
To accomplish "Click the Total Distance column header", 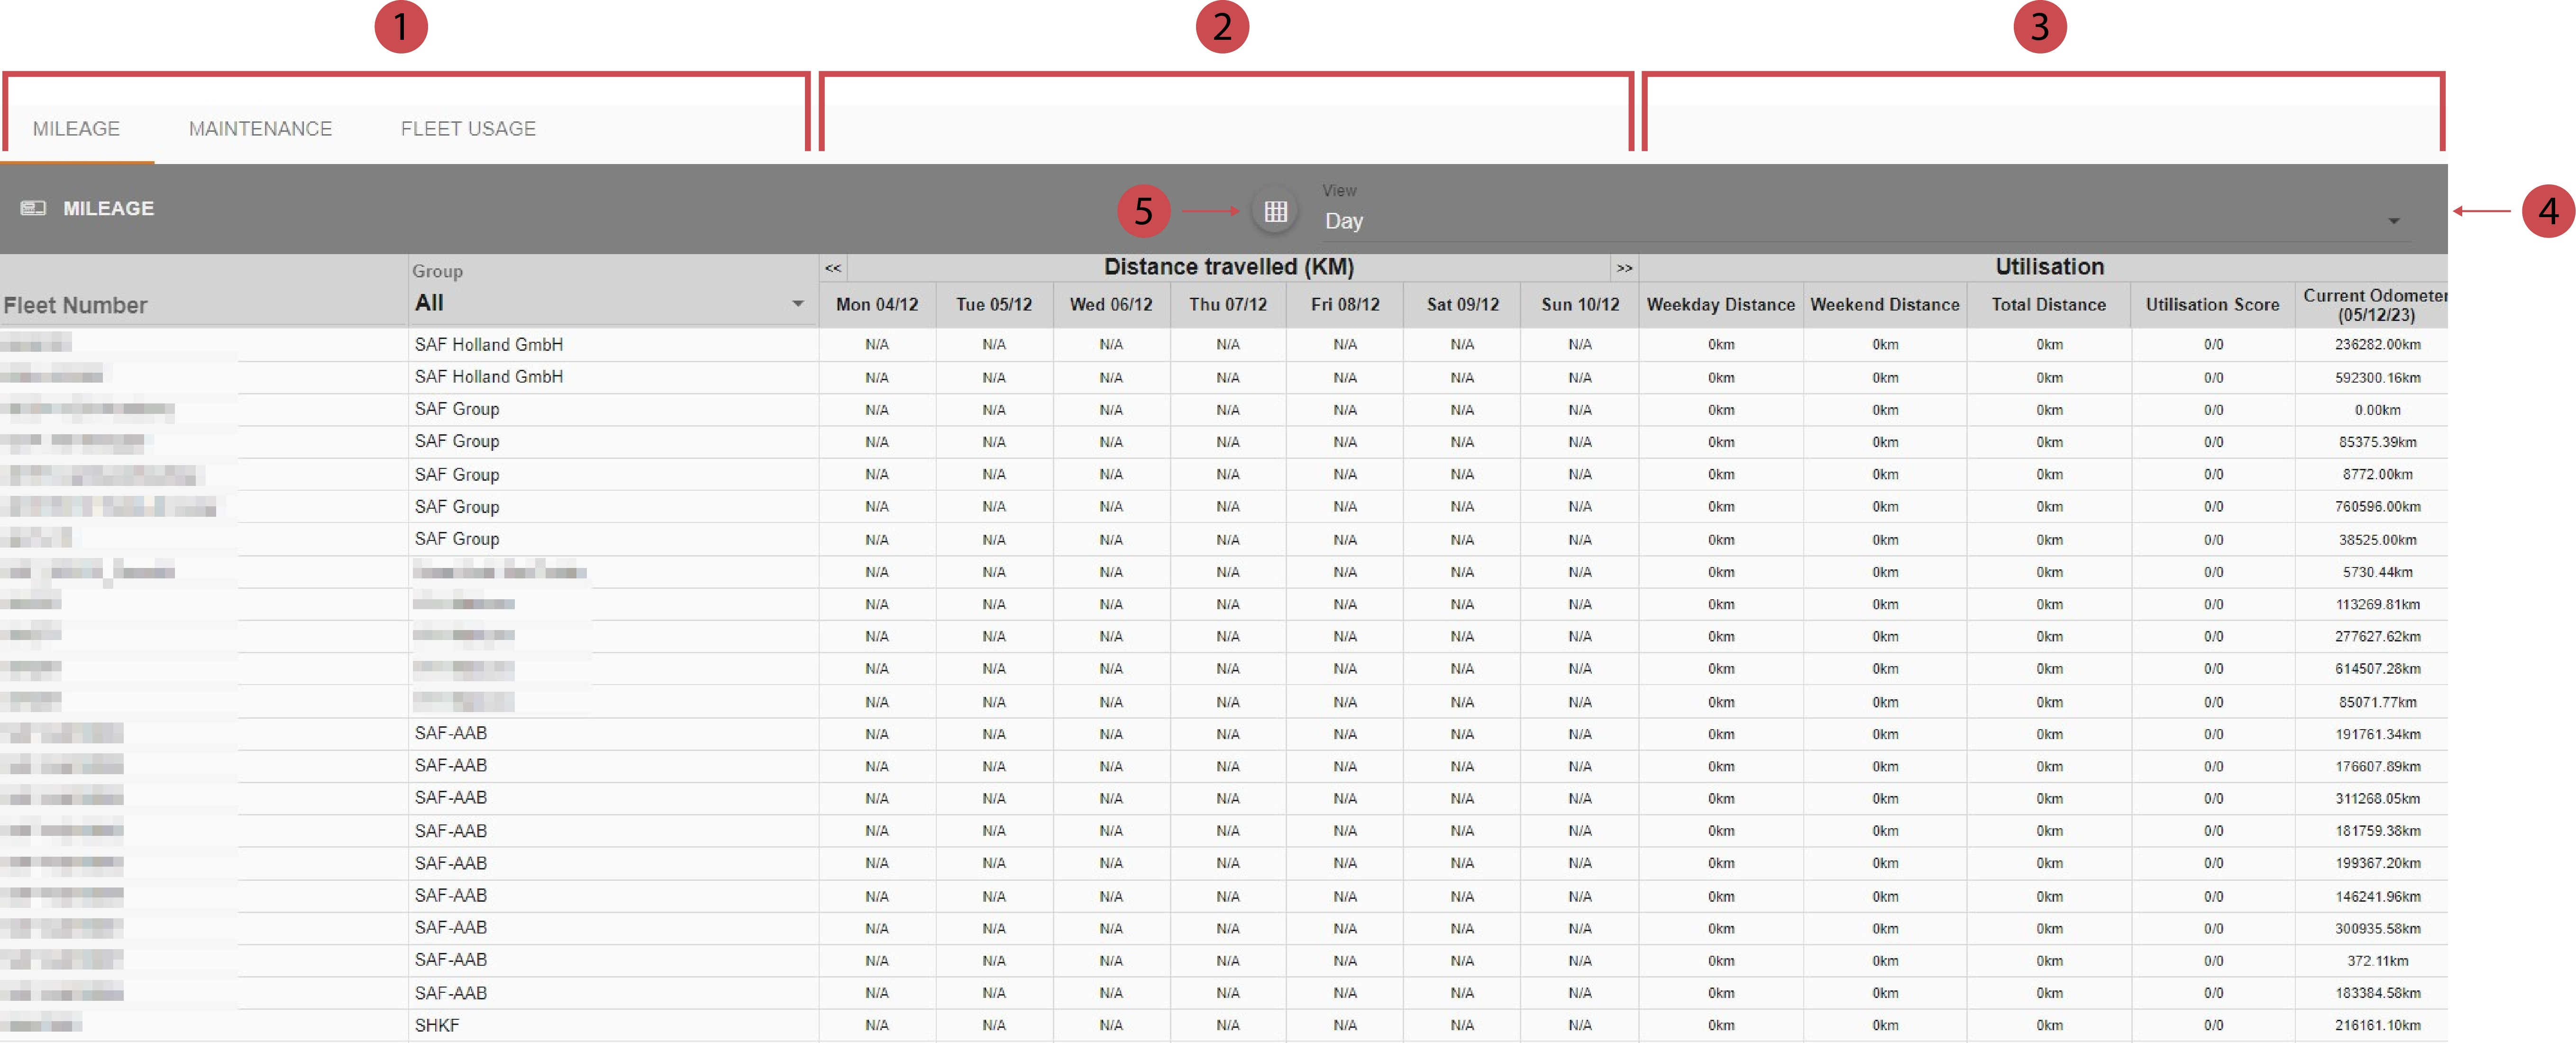I will point(2048,305).
